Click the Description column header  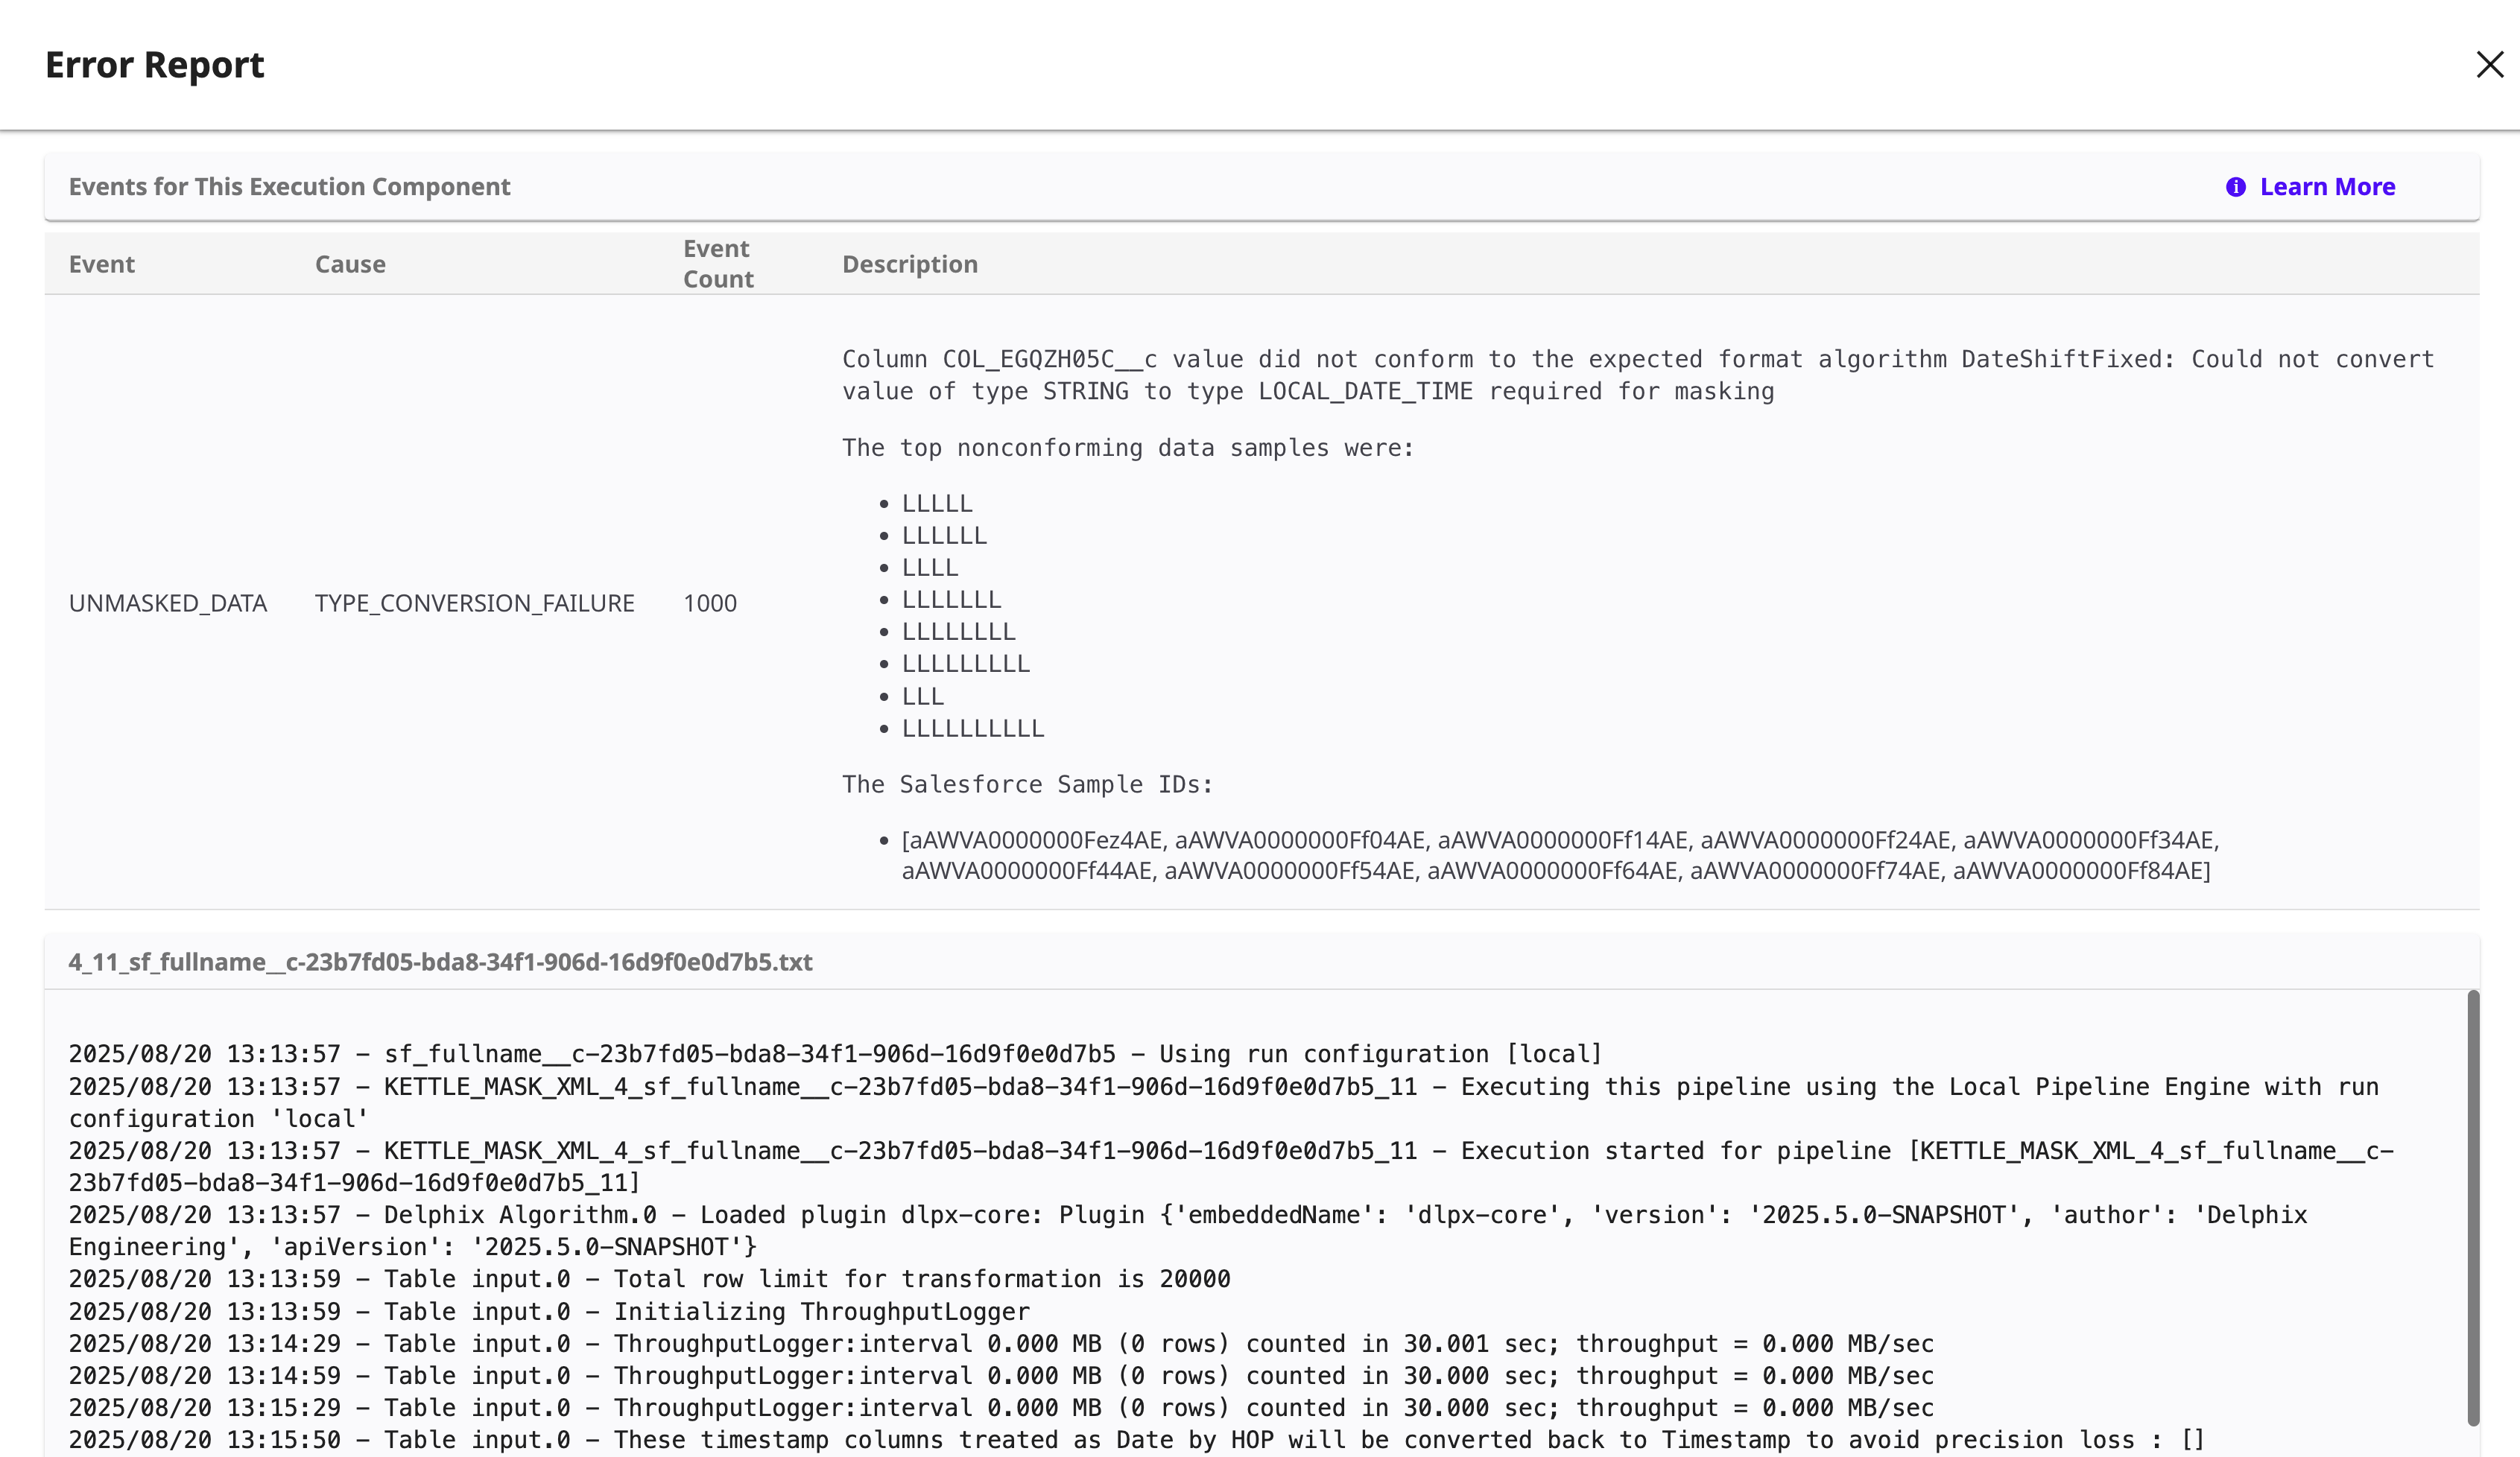(x=909, y=264)
